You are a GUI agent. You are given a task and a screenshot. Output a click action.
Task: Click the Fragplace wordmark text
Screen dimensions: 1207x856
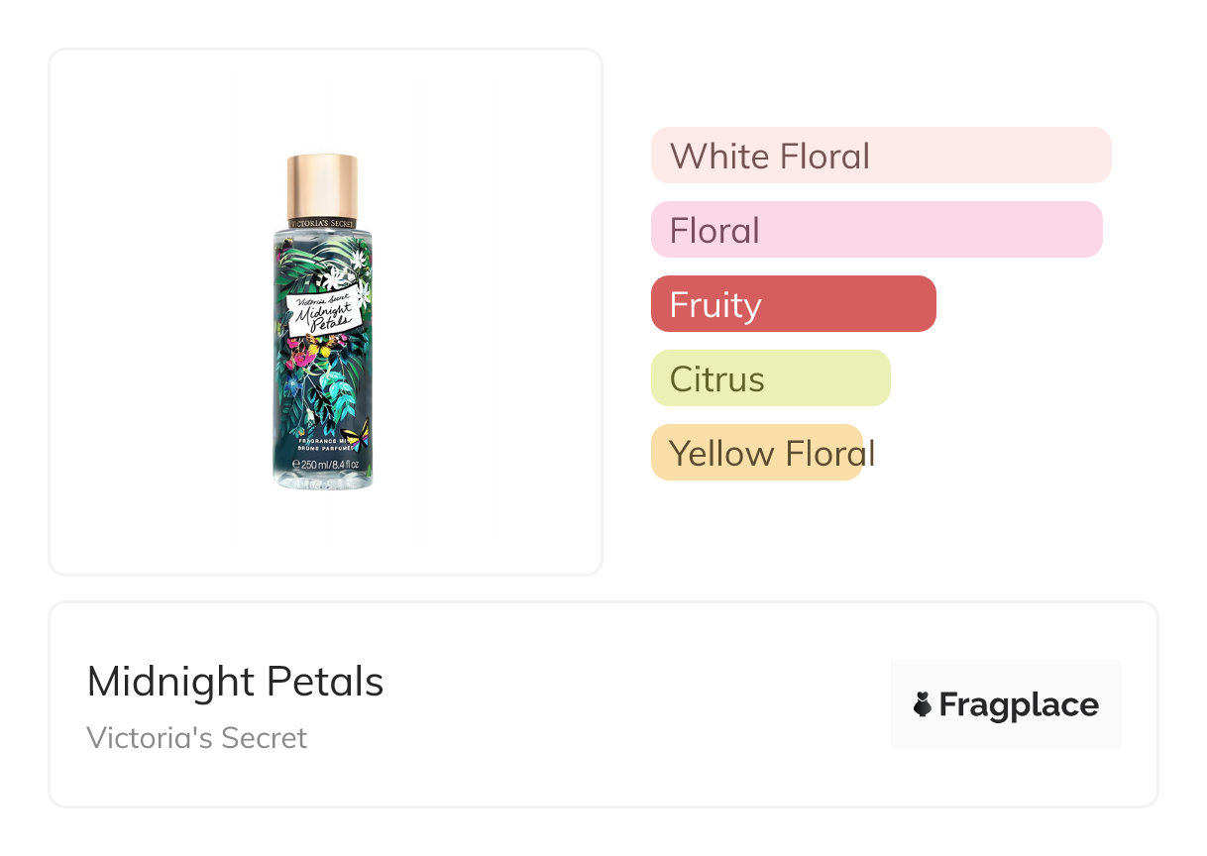pyautogui.click(x=1019, y=705)
